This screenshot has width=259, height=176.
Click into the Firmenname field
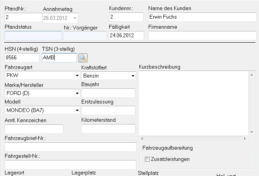(202, 36)
